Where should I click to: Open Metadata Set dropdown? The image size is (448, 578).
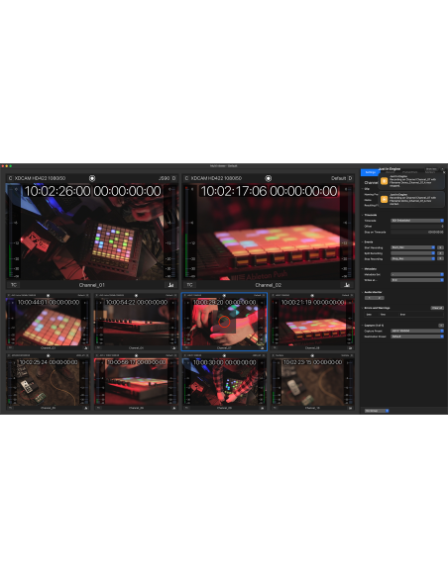[417, 274]
